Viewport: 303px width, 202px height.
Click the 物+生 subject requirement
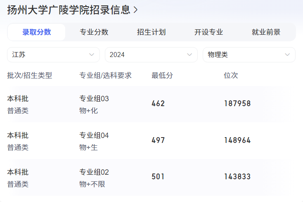point(88,147)
